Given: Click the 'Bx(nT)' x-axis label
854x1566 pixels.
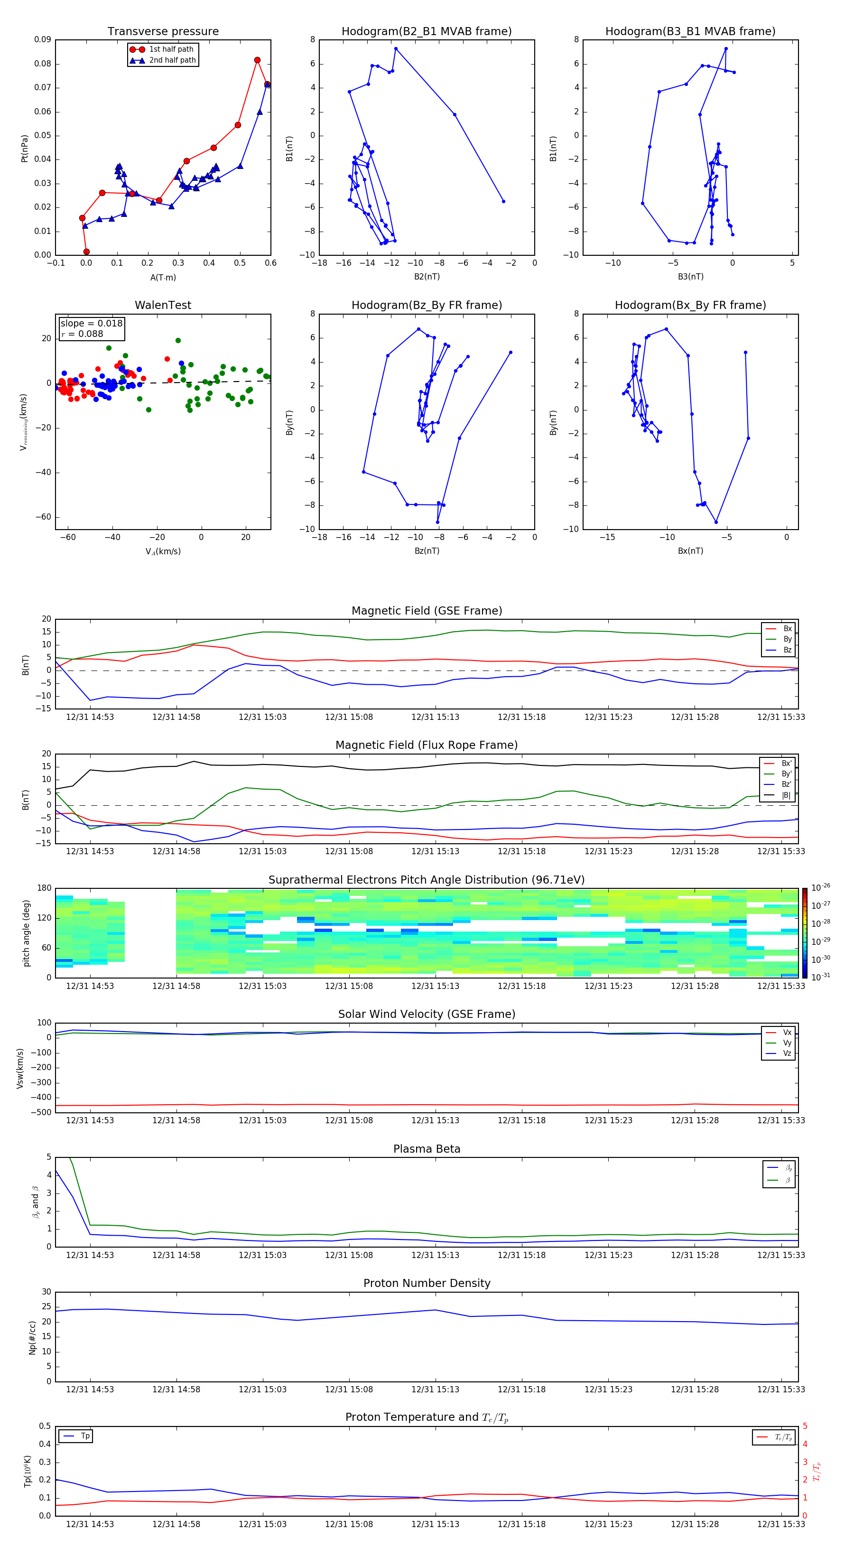Looking at the screenshot, I should (690, 551).
